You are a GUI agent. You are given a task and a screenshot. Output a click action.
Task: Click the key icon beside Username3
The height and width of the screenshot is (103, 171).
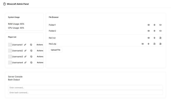25,57
